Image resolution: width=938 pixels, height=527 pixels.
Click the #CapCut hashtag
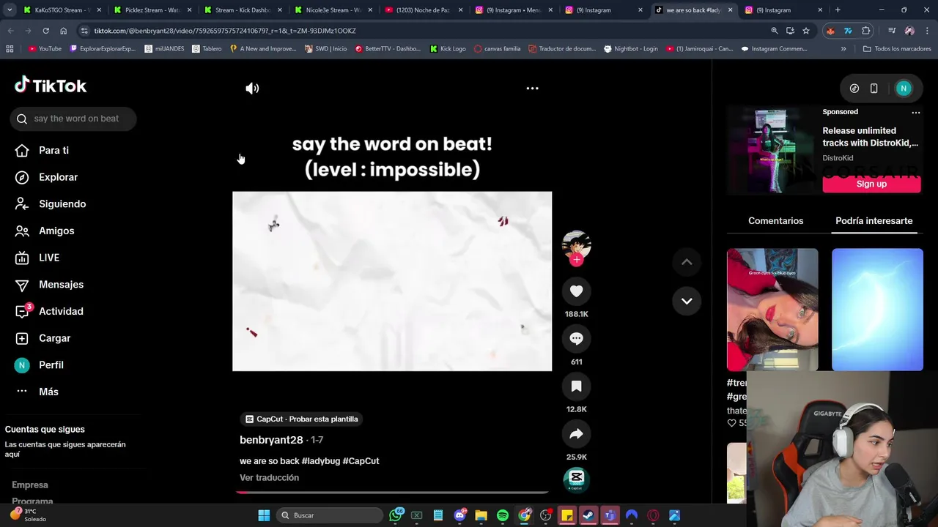[x=361, y=461]
